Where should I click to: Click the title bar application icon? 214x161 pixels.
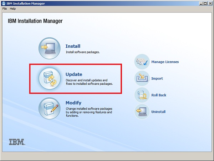pyautogui.click(x=4, y=4)
